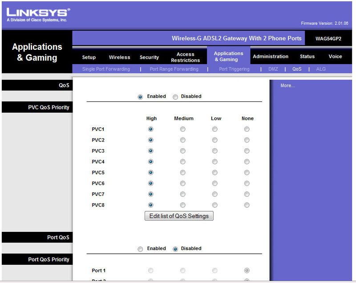
Task: Set PVC3 priority to Low
Action: click(214, 151)
